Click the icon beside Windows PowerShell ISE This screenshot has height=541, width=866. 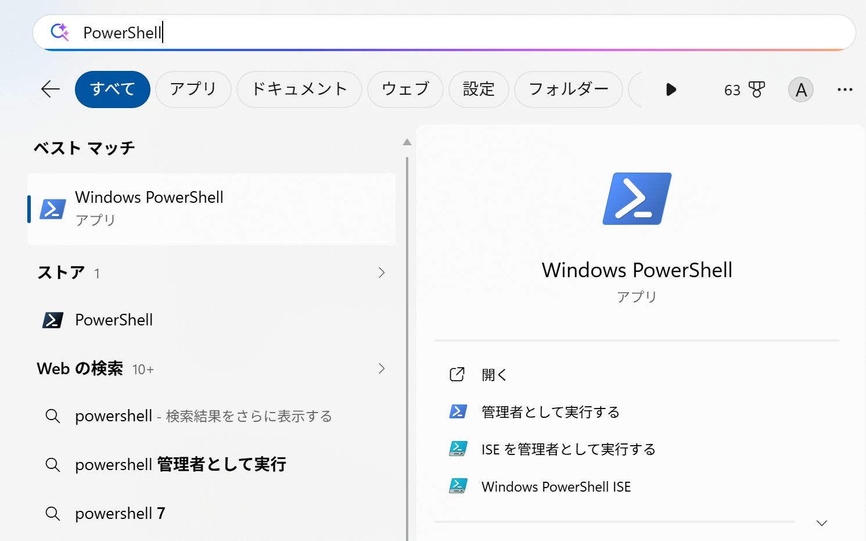click(458, 486)
